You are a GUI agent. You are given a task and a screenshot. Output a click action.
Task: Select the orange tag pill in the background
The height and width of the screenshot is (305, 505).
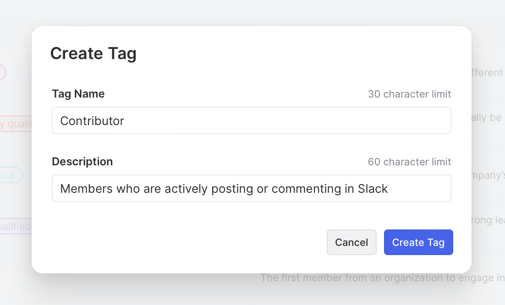pyautogui.click(x=16, y=123)
